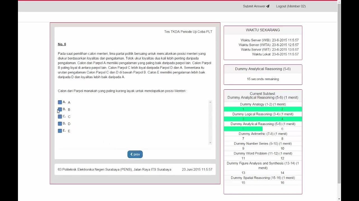Image resolution: width=359 pixels, height=201 pixels.
Task: Open question number 13
Action: (243, 173)
